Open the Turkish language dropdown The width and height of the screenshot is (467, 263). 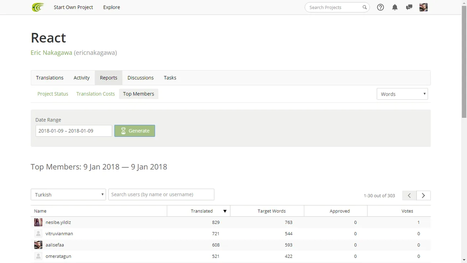[68, 194]
